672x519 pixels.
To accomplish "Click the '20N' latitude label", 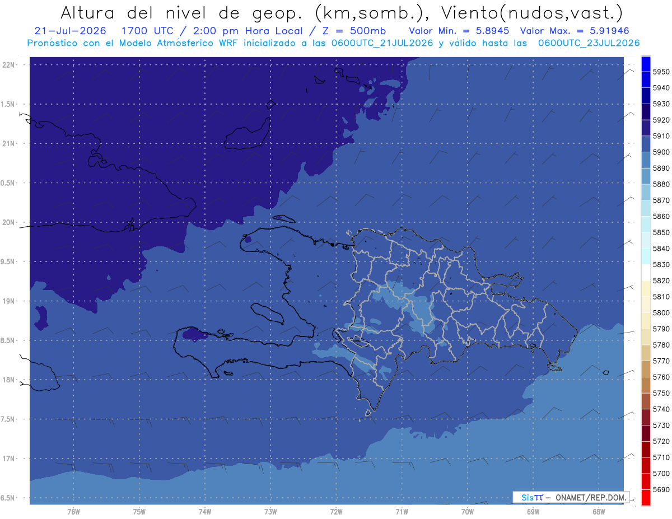I will [x=8, y=222].
